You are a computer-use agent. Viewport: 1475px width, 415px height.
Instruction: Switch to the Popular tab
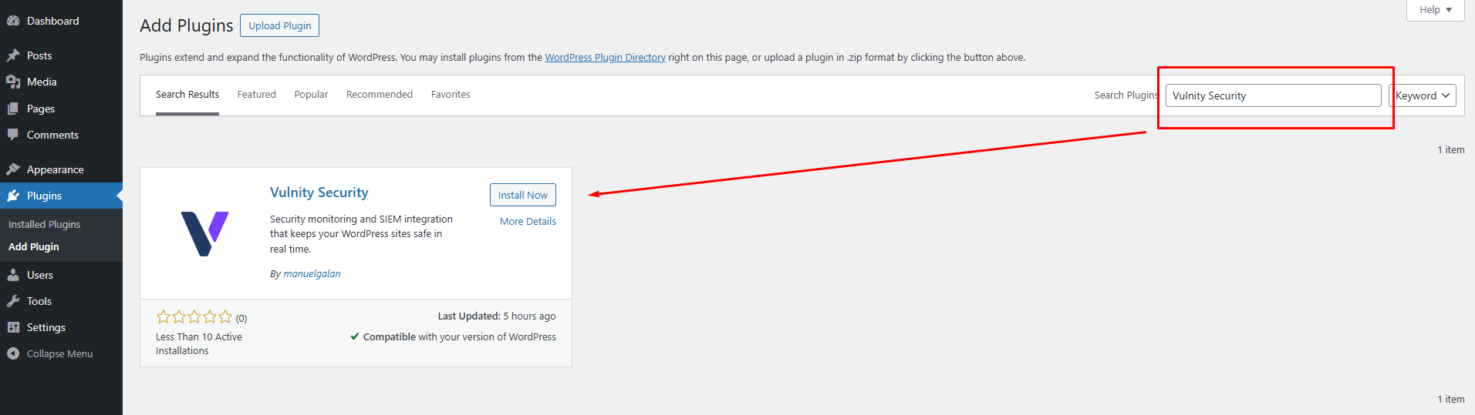tap(311, 95)
